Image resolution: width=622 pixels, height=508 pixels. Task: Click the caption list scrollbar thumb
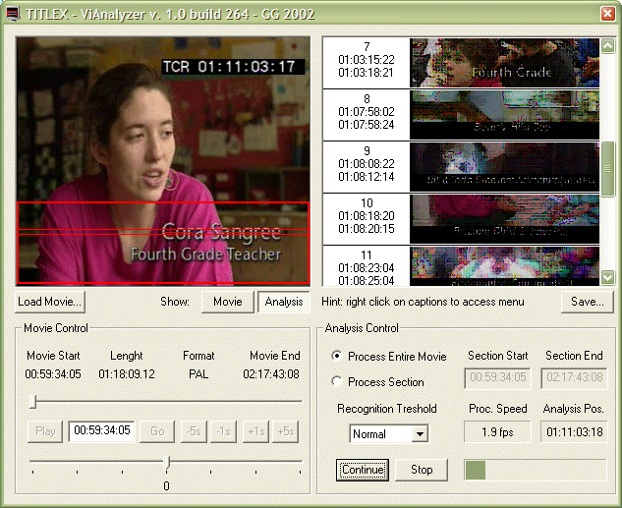[607, 169]
